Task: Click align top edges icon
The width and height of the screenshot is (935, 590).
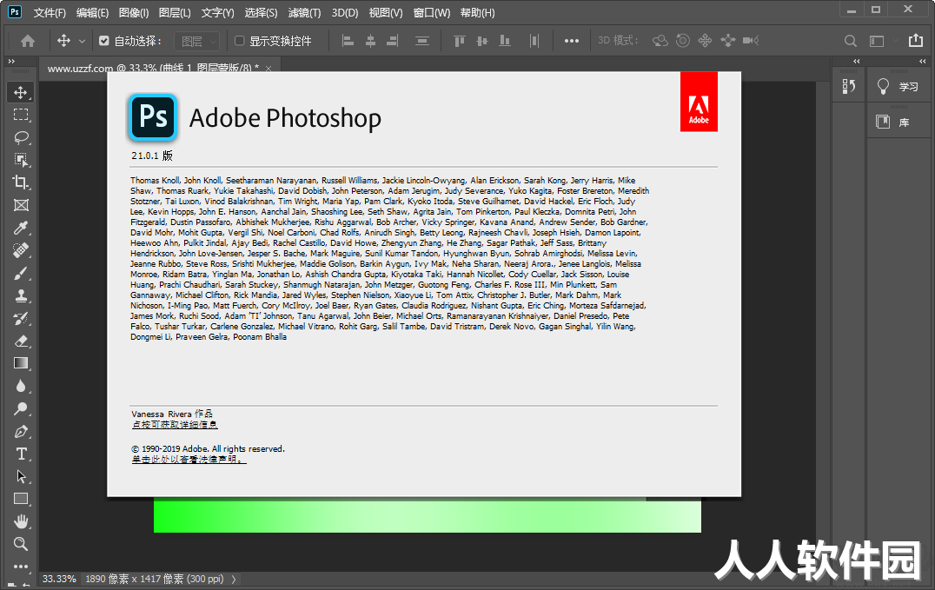Action: (459, 41)
